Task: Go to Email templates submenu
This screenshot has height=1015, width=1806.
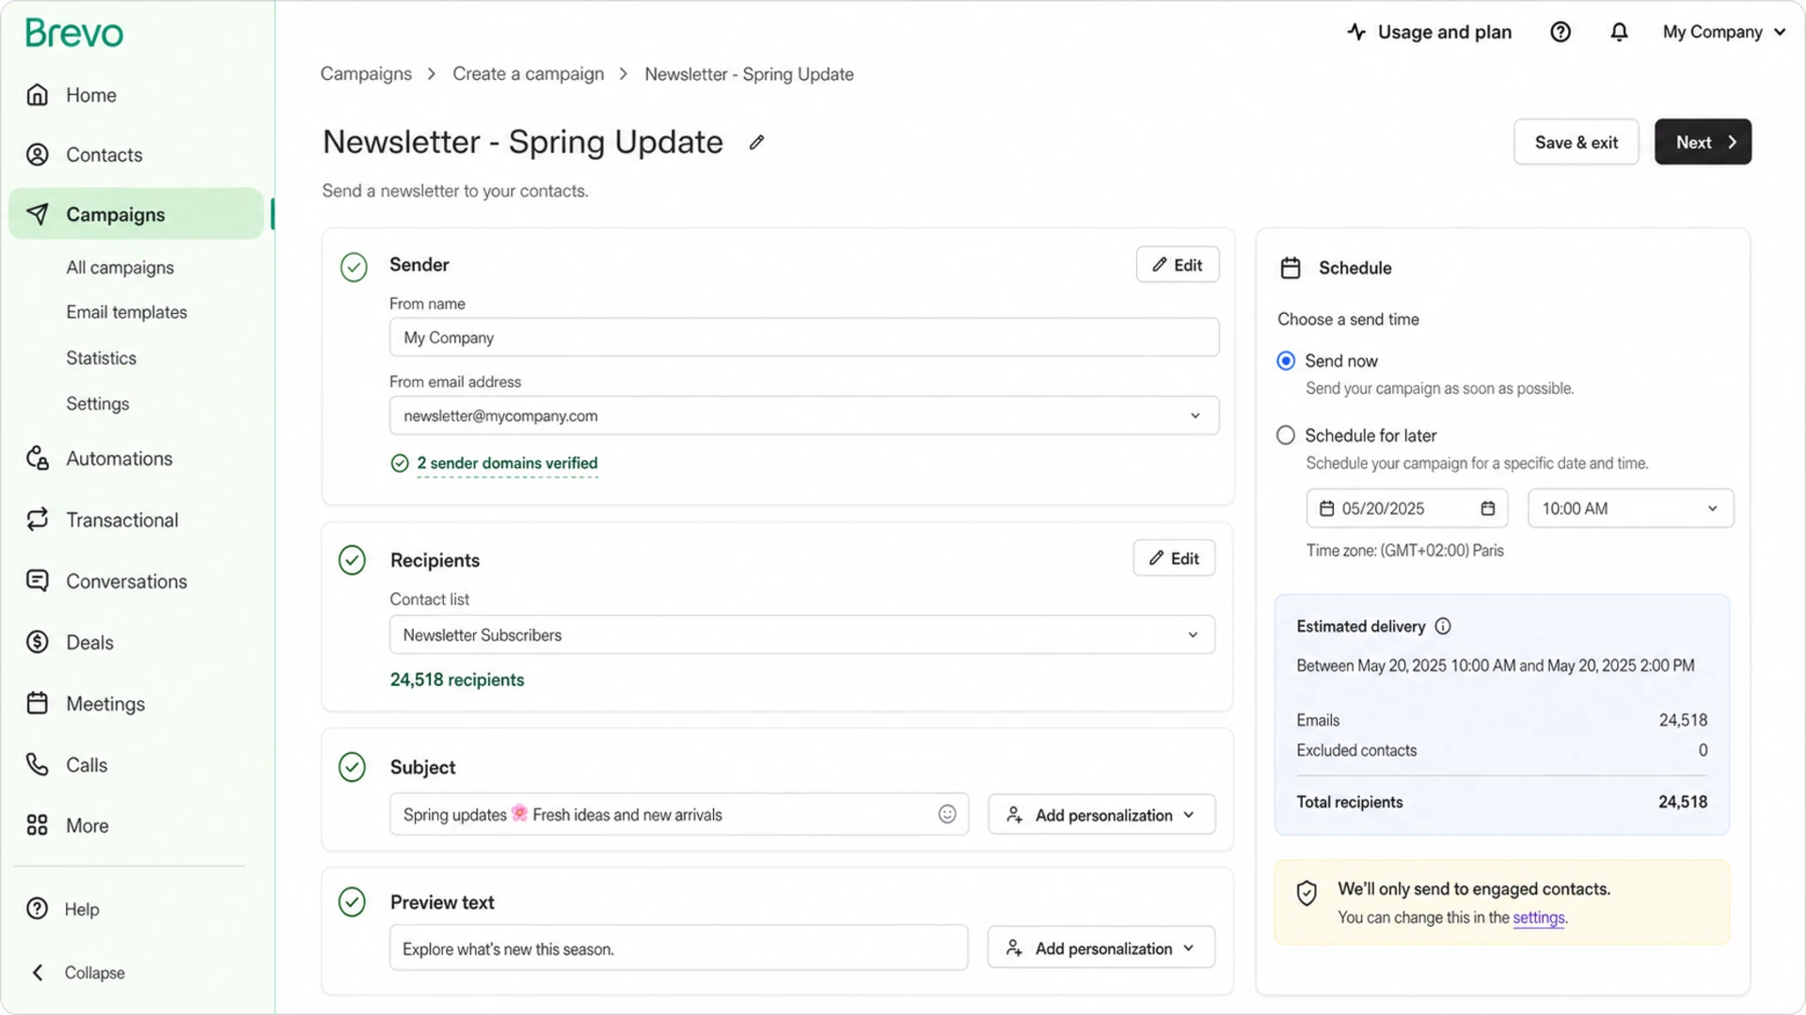Action: (126, 312)
